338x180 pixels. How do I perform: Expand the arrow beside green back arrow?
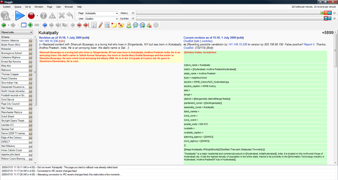click(8, 25)
